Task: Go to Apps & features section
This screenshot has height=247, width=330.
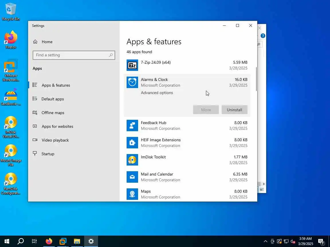Action: click(74, 85)
